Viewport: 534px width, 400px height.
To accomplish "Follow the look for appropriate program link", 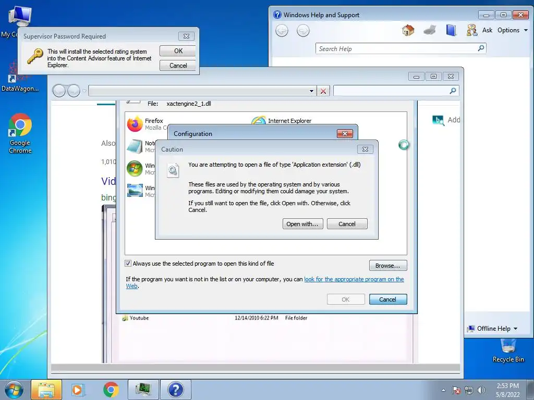I will coord(354,279).
